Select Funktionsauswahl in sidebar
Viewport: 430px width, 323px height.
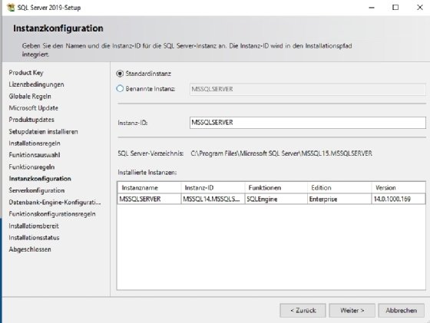(x=35, y=155)
